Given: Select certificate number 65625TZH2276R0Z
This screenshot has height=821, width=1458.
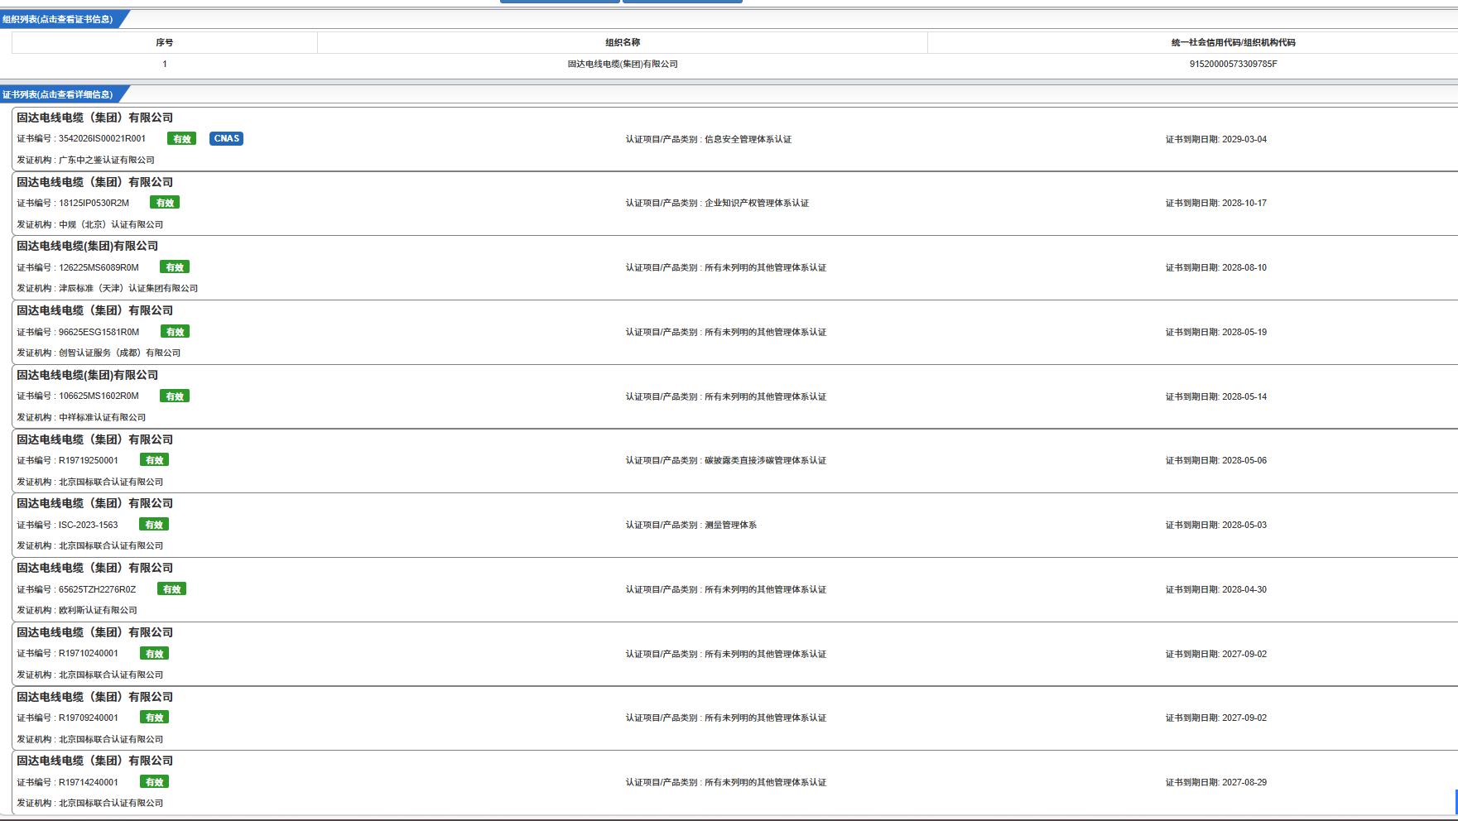Looking at the screenshot, I should (97, 589).
